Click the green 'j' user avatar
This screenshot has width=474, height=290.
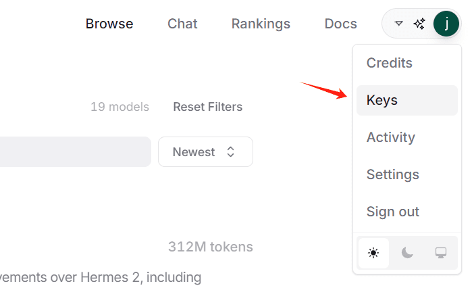click(x=446, y=24)
